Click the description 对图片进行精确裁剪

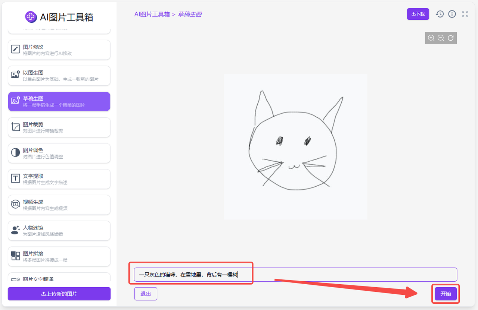click(43, 131)
